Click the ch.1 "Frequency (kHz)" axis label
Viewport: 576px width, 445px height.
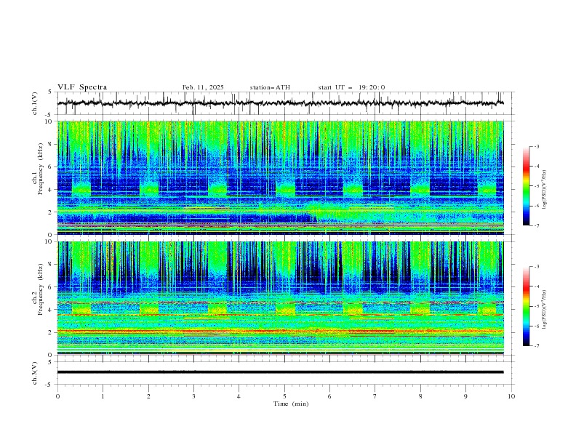pos(41,169)
